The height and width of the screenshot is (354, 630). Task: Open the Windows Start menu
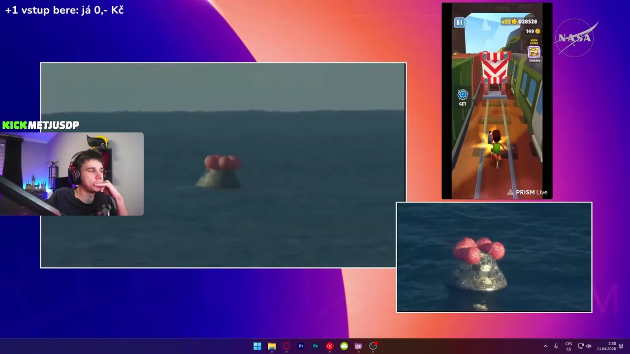pos(257,346)
